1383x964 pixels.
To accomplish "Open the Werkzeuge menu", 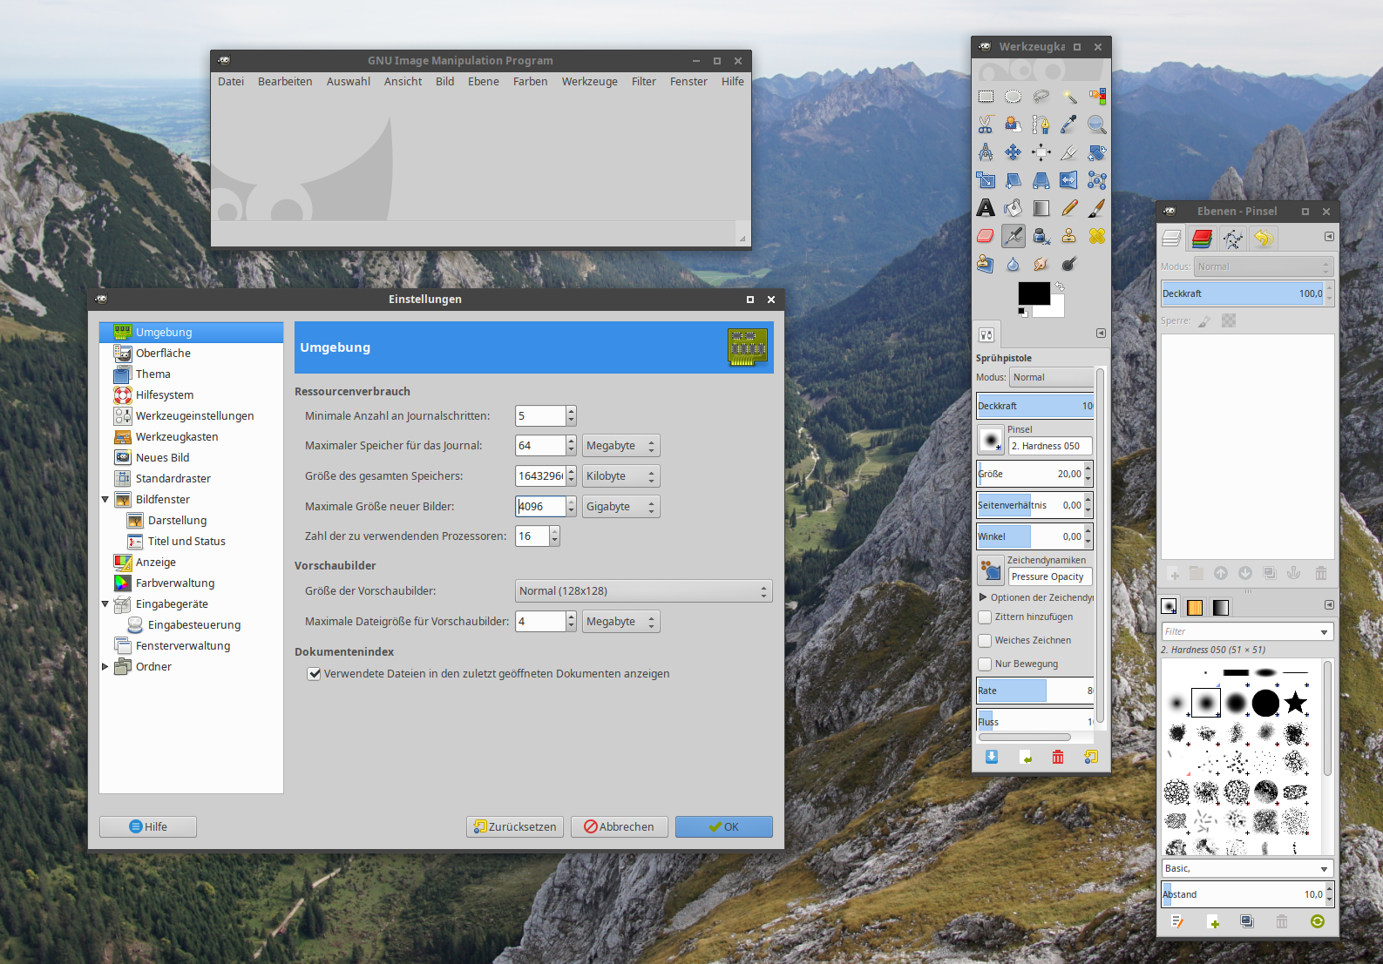I will [590, 81].
